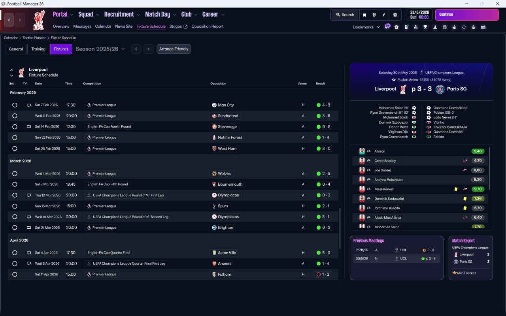
Task: Select the radio button for the Wolves fixture
Action: (15, 174)
